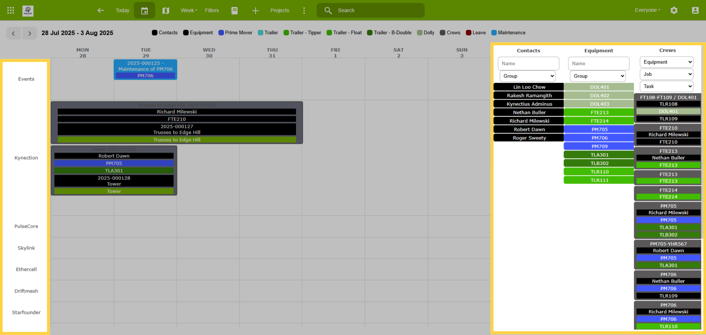Image resolution: width=706 pixels, height=335 pixels.
Task: Go back using the left arrow icon
Action: point(101,10)
